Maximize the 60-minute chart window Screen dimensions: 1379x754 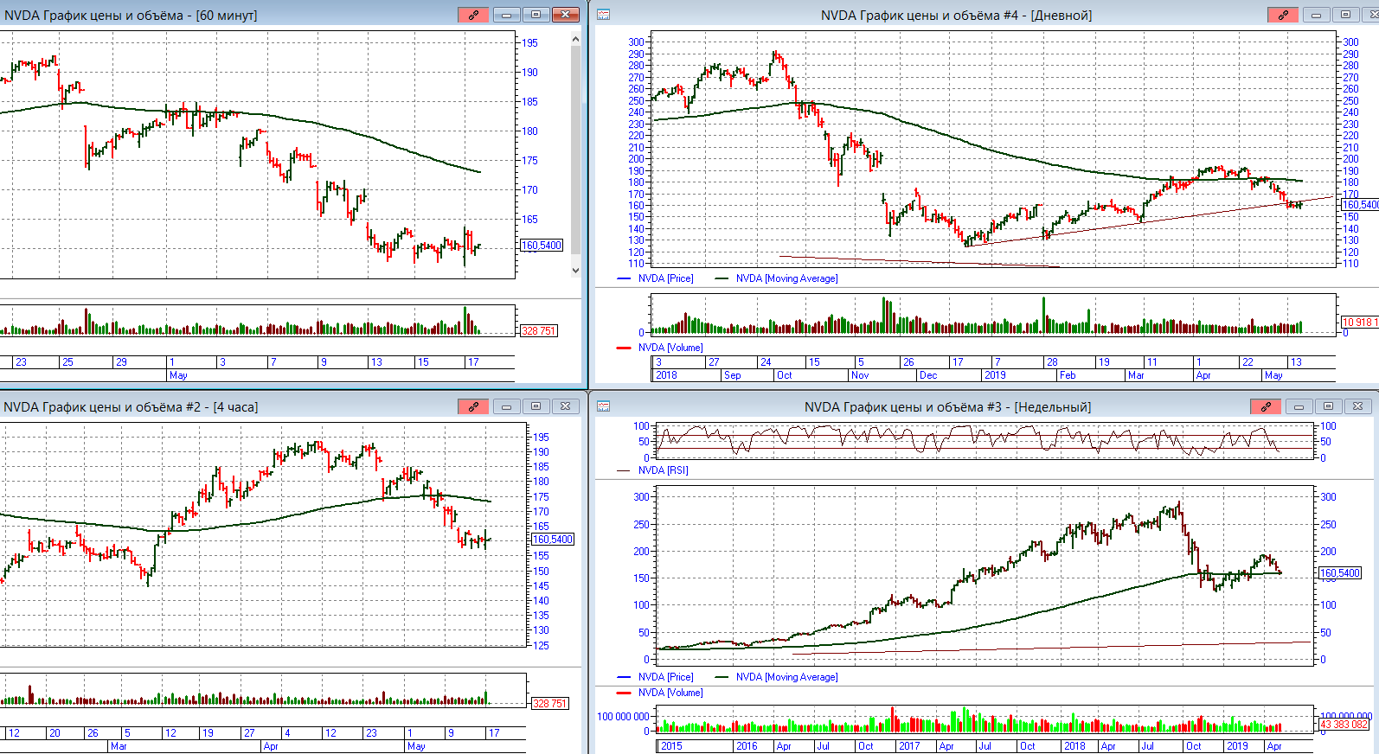tap(536, 15)
